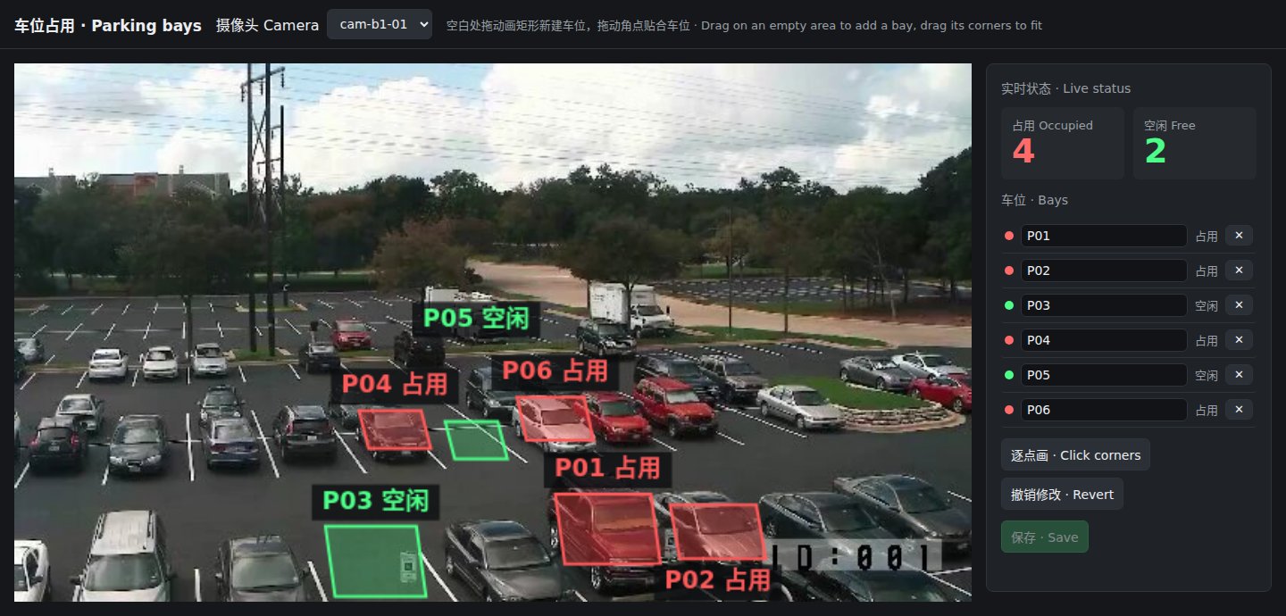Click the green P05 bay shape
The image size is (1286, 616).
[476, 441]
